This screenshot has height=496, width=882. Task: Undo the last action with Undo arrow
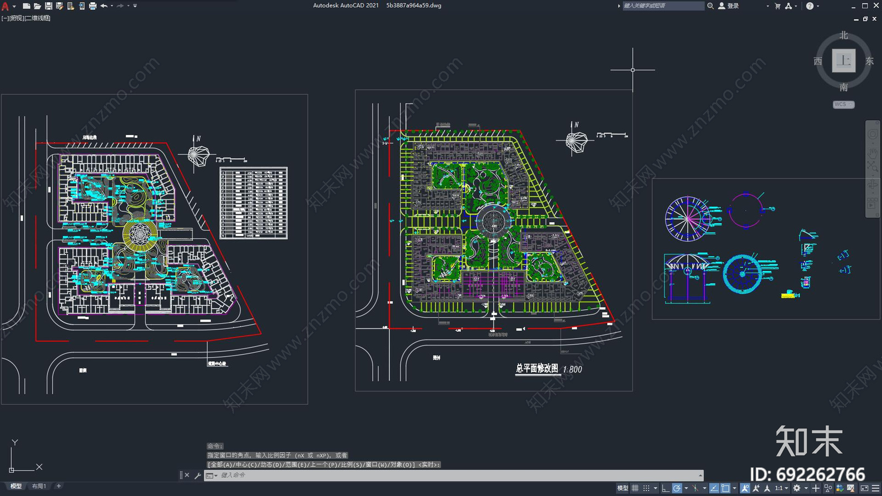[x=104, y=6]
